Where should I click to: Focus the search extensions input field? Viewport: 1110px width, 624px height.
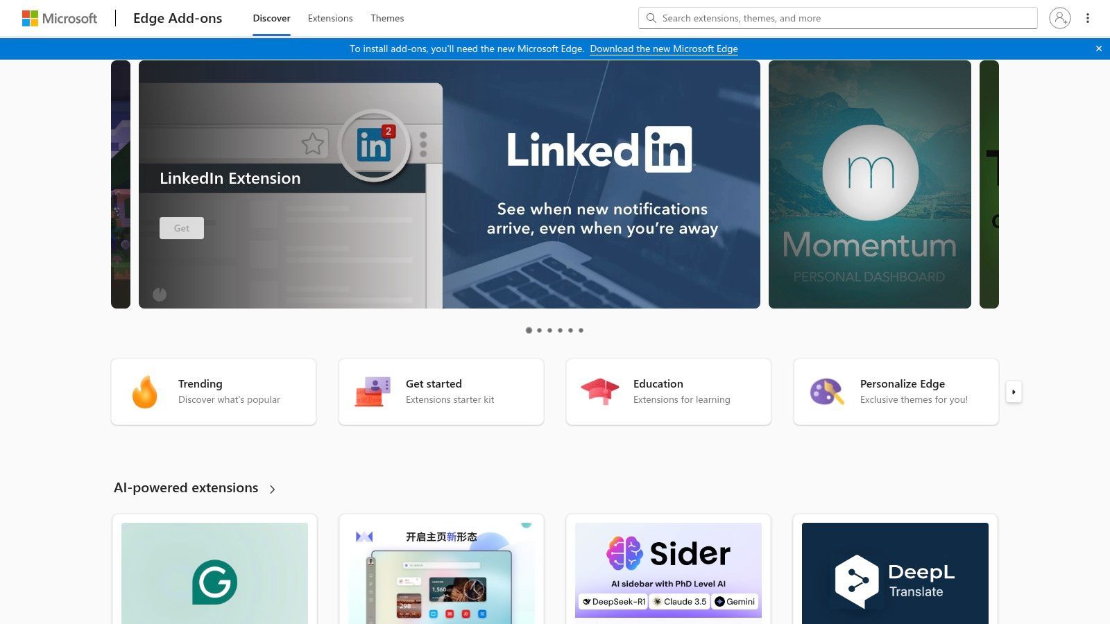(837, 18)
